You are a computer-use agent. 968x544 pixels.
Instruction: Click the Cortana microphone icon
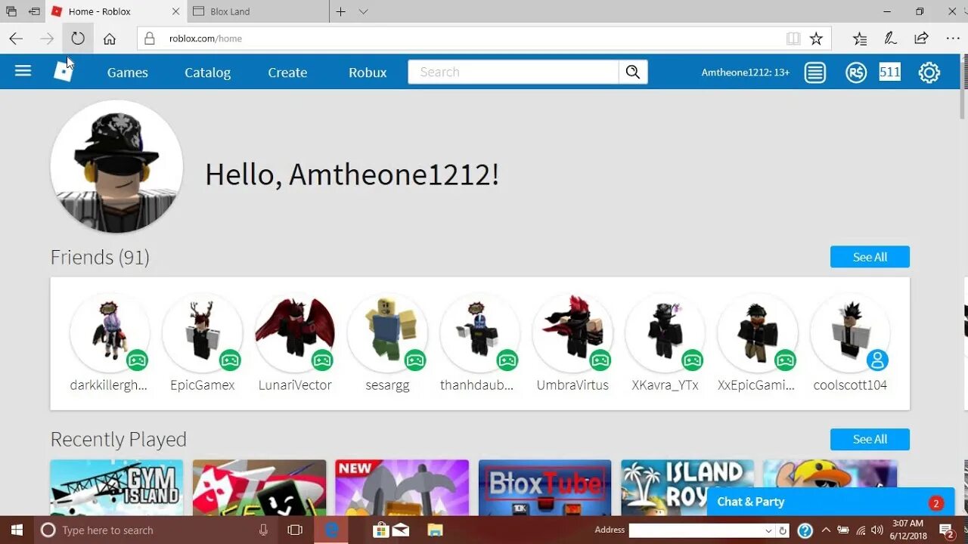(x=263, y=530)
